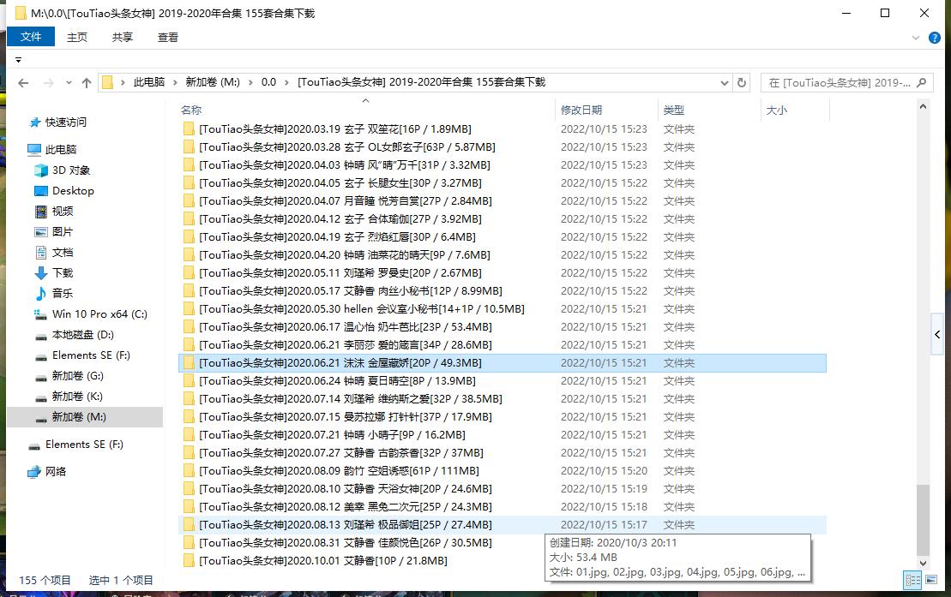Click the 新加卷 (M:) breadcrumb segment
The image size is (951, 597).
pos(213,82)
